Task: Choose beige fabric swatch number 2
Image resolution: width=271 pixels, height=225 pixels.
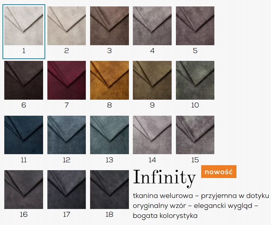Action: click(67, 26)
